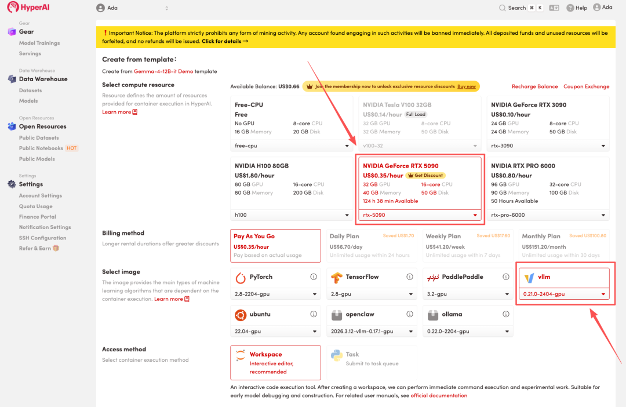626x407 pixels.
Task: Click the Buy now membership link
Action: (466, 86)
